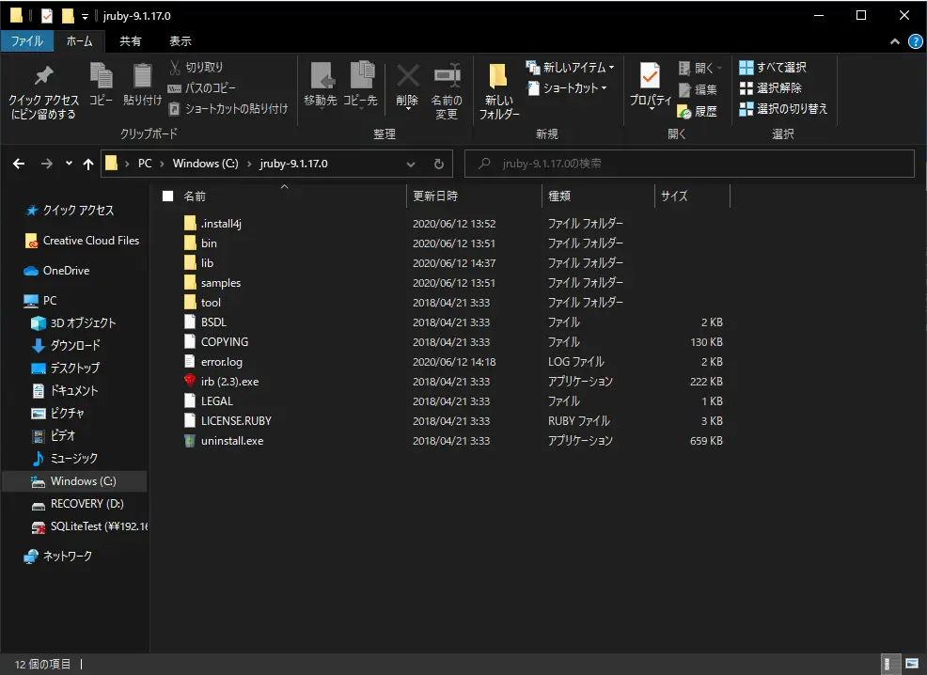The image size is (927, 675).
Task: Click the 移動先 icon
Action: coord(322,75)
